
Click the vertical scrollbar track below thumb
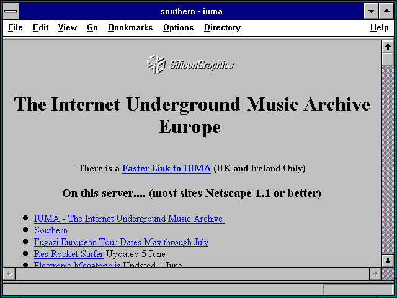(x=388, y=160)
